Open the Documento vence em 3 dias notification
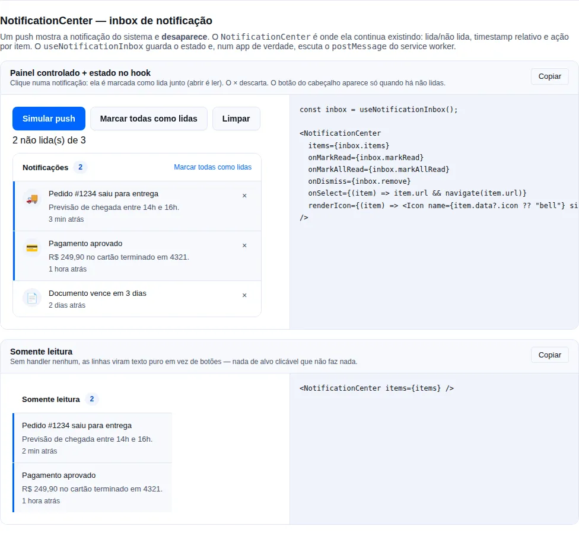This screenshot has width=579, height=533. pos(138,299)
